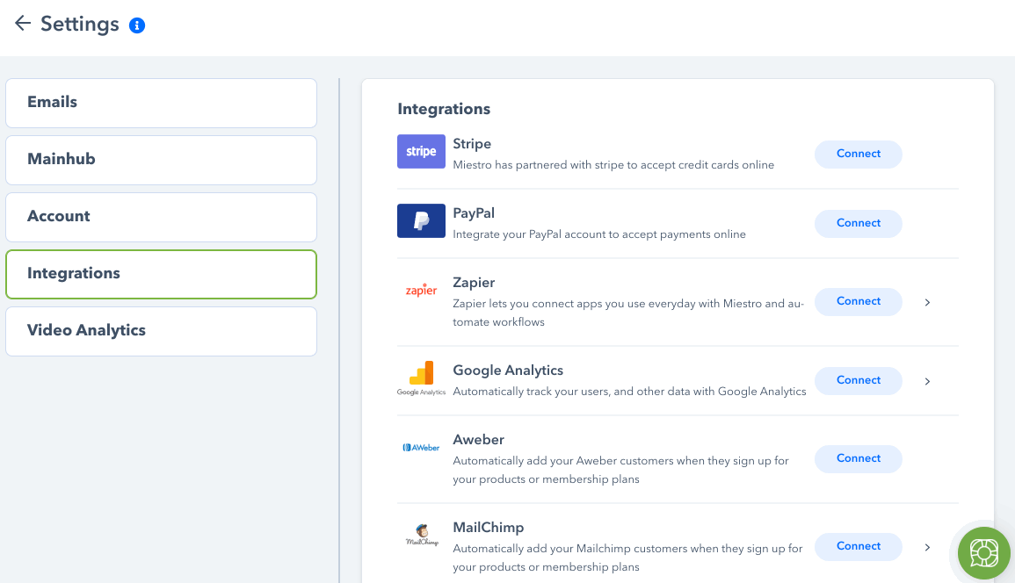The image size is (1015, 583).
Task: Click the PayPal payments description text
Action: [598, 234]
